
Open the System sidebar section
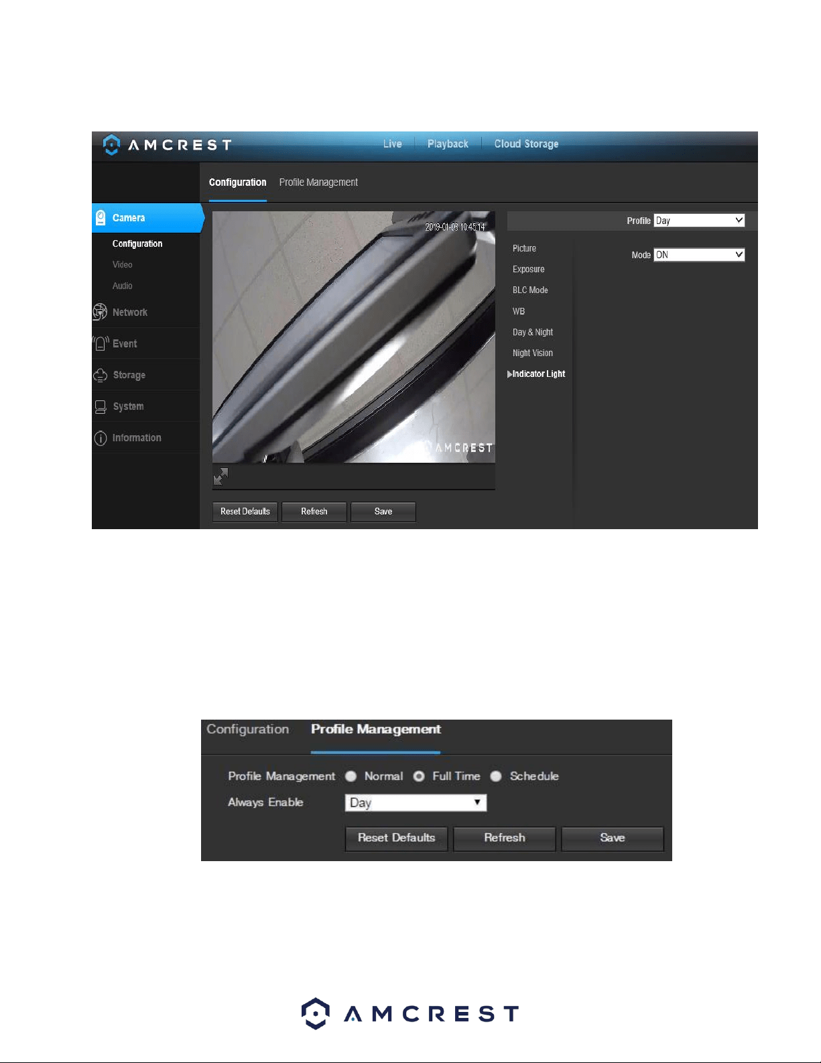[128, 406]
